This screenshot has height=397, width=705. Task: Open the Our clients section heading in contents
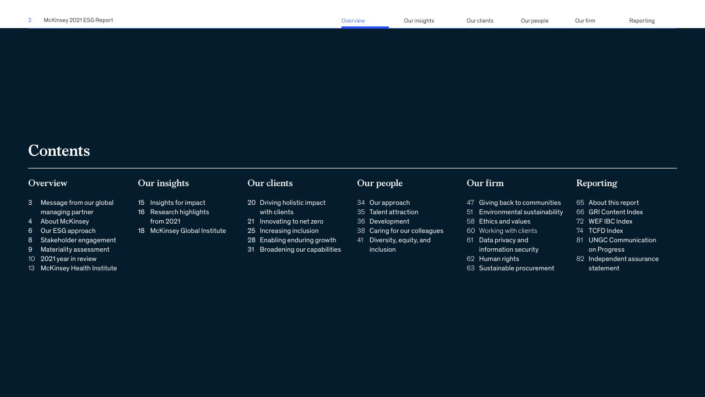pyautogui.click(x=270, y=183)
